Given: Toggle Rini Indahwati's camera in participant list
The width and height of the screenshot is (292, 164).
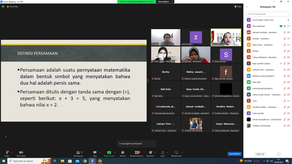Looking at the screenshot, I should click(288, 26).
